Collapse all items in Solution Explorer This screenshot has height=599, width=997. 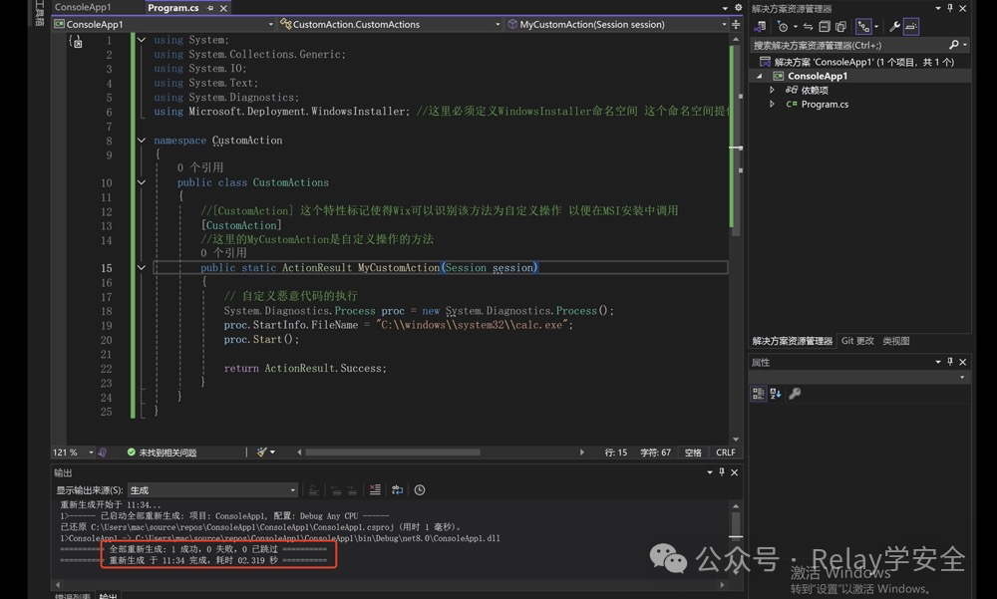(x=825, y=27)
